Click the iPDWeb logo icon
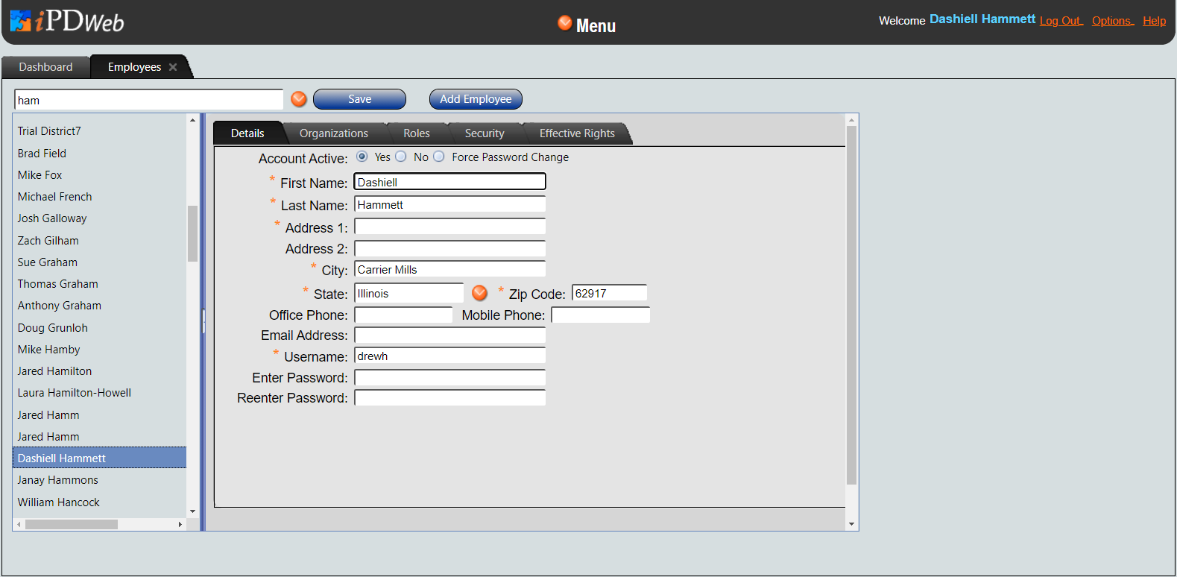This screenshot has height=577, width=1177. [x=21, y=21]
